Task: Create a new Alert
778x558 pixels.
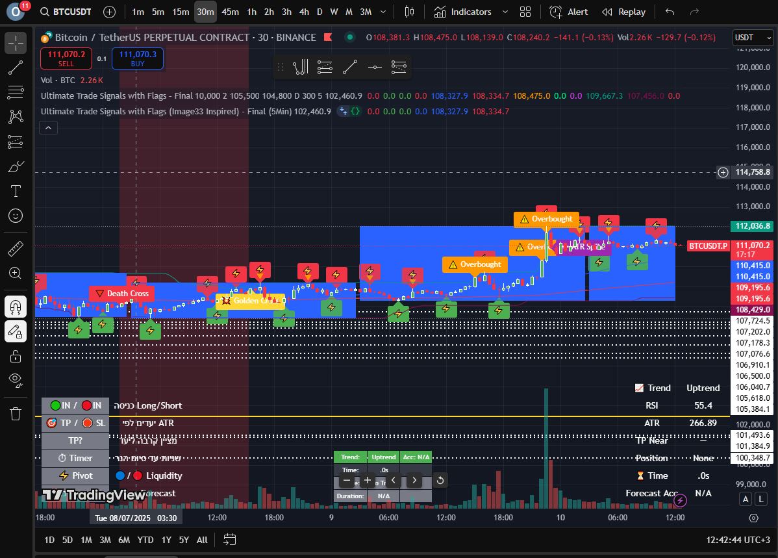Action: pyautogui.click(x=569, y=12)
